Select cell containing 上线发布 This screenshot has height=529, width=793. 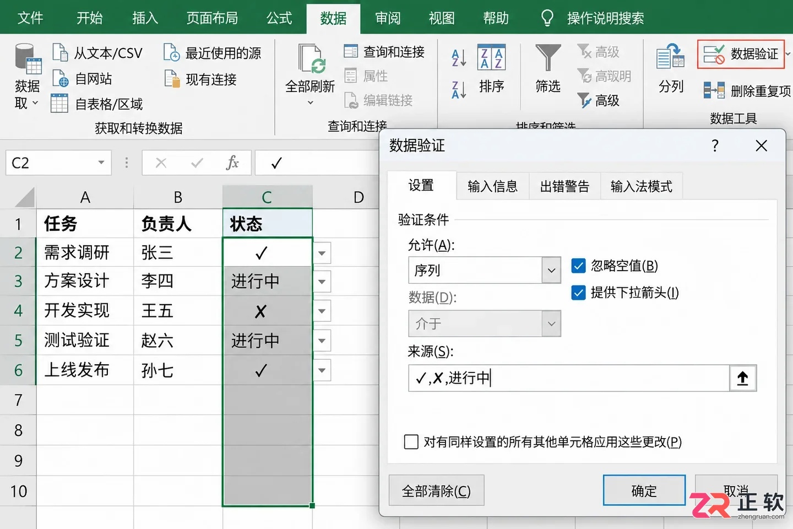(x=85, y=370)
